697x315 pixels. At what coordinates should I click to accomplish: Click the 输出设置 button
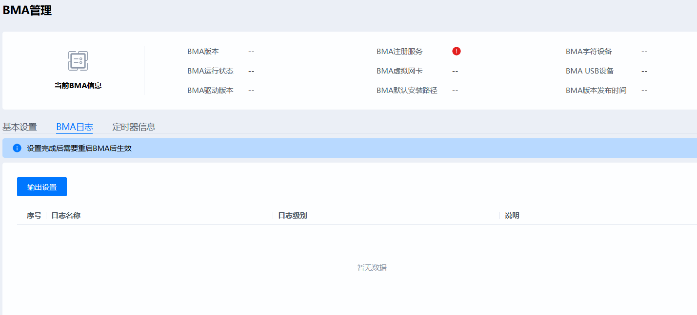41,186
